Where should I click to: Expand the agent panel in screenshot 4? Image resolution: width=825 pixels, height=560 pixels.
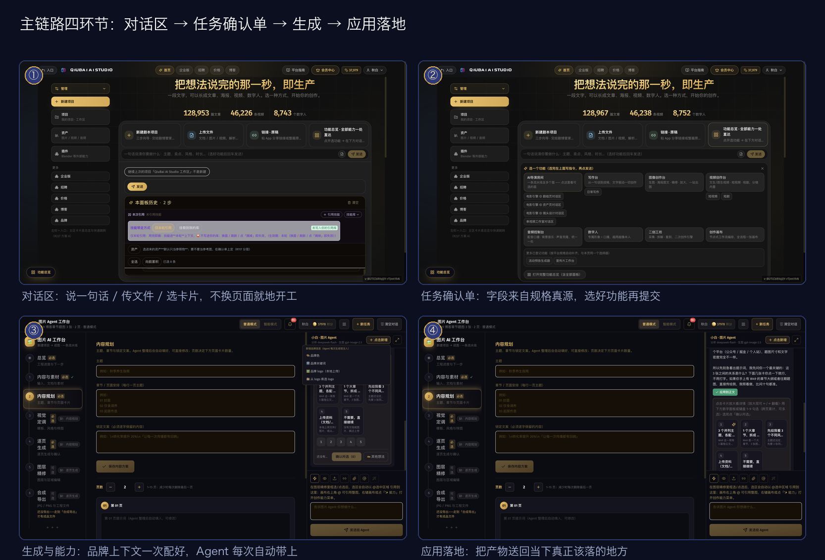[796, 340]
